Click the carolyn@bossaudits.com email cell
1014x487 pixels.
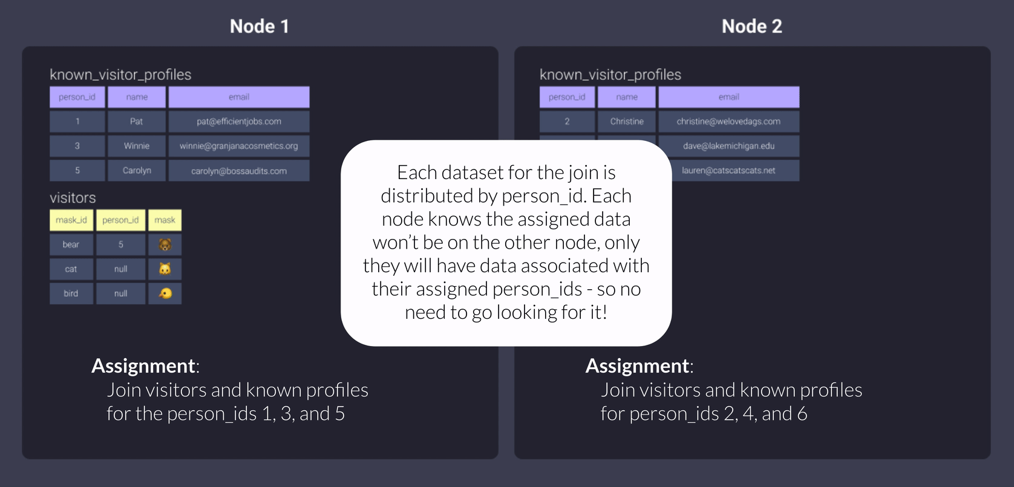[x=239, y=171]
